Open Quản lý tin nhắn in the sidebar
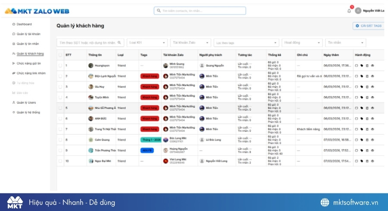Viewport: 388px width, 211px height. pyautogui.click(x=28, y=43)
